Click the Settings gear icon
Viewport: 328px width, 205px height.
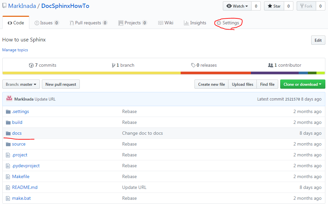[x=219, y=23]
